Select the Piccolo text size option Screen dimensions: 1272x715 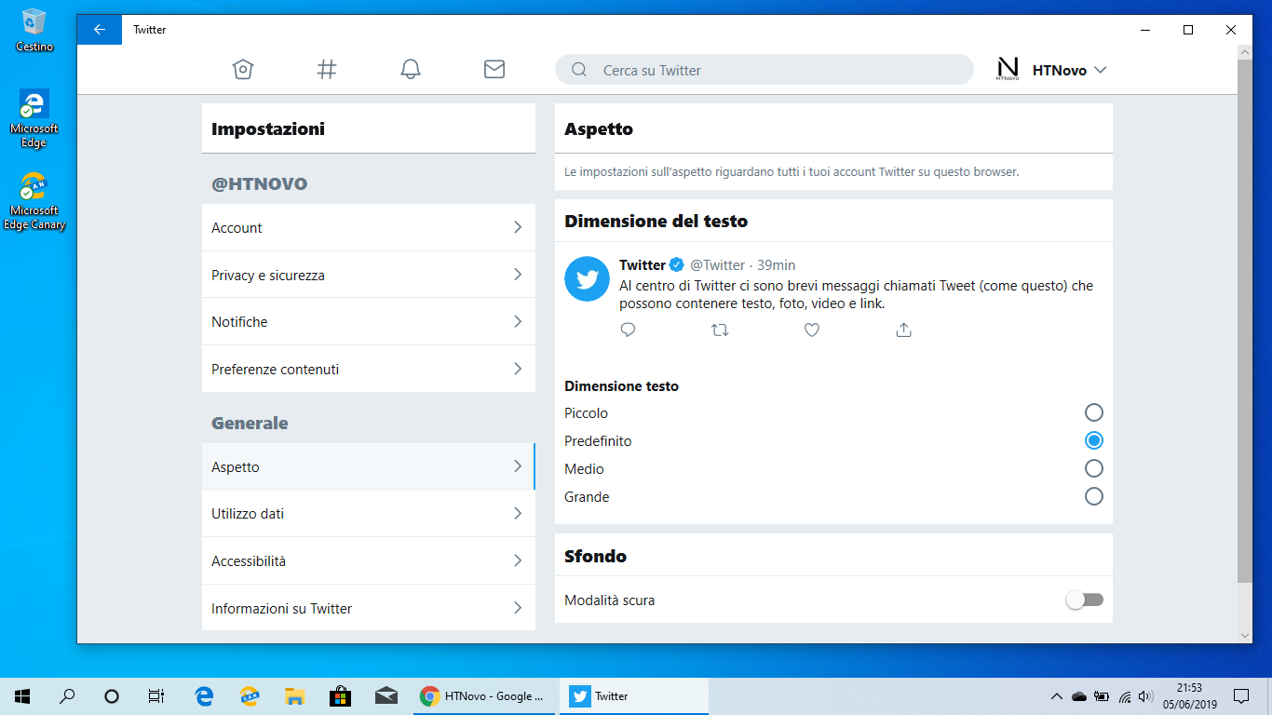click(1093, 411)
